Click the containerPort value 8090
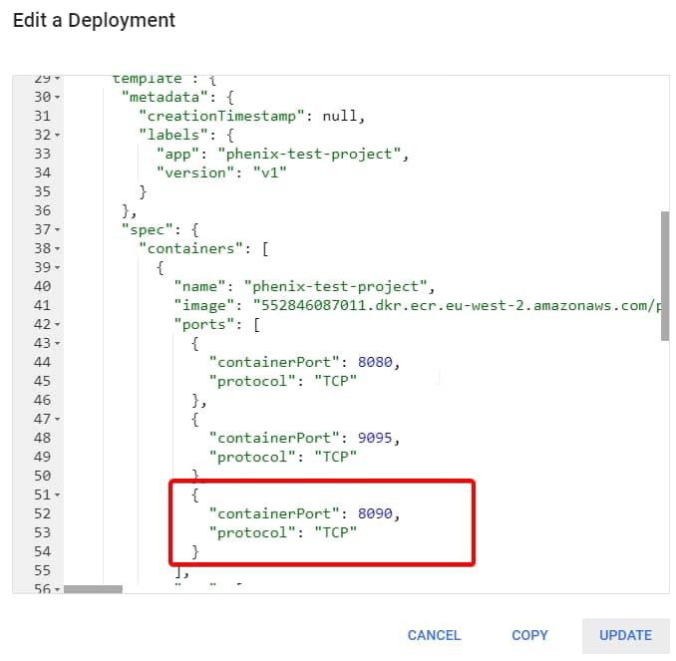 375,514
